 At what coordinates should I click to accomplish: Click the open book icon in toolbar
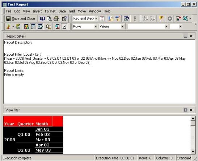42,19
